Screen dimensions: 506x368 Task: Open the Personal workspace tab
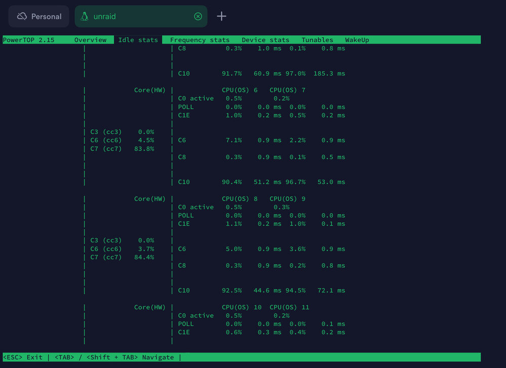click(x=39, y=17)
